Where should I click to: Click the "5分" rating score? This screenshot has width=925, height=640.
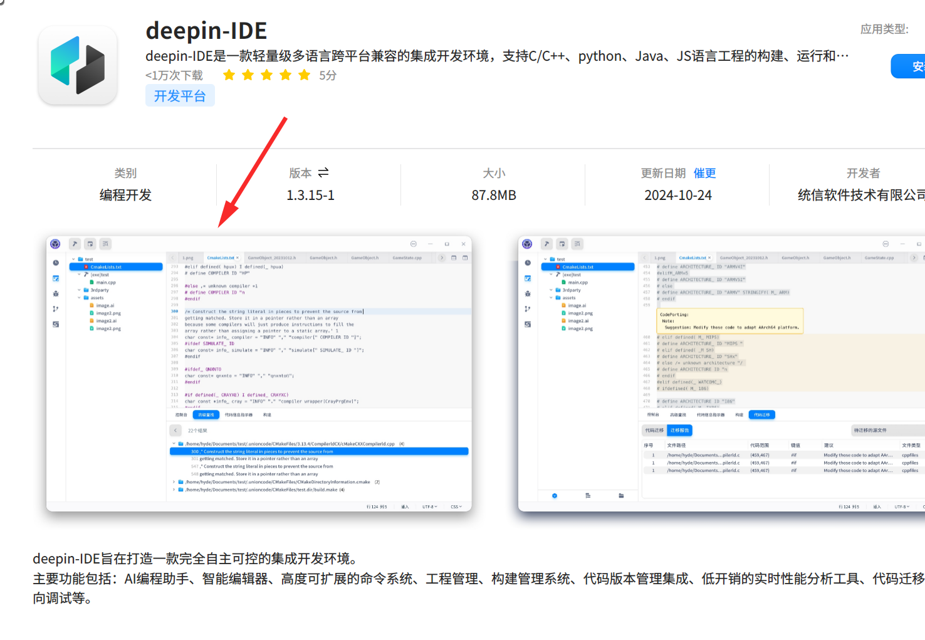point(328,75)
